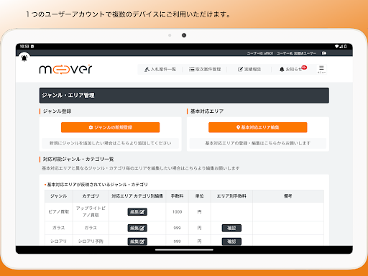Viewport: 368px width, 276px height.
Task: Click the アップライトピアノ買取 category cell
Action: [91, 212]
